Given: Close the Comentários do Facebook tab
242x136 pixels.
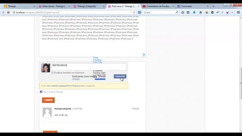Looking at the screenshot, I should pos(173,6).
